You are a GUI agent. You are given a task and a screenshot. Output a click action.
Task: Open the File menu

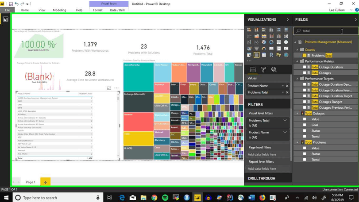pyautogui.click(x=8, y=10)
